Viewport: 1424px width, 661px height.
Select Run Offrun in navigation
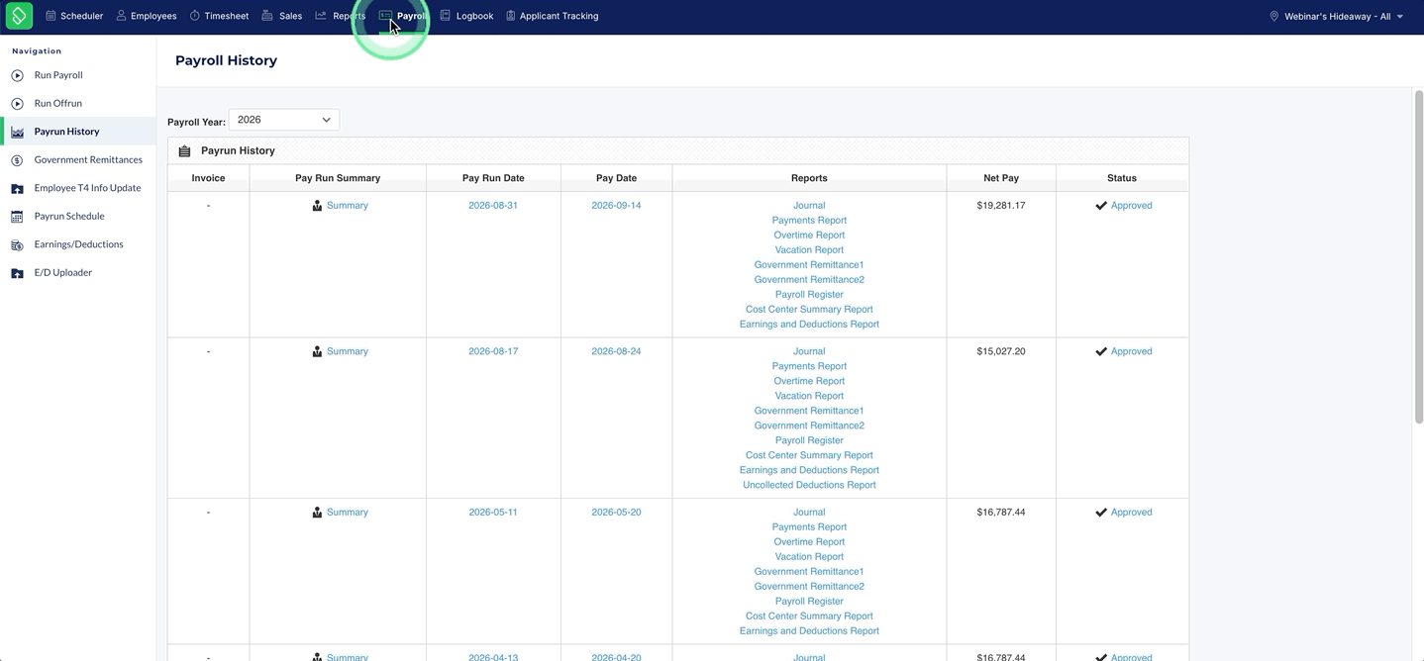(58, 103)
